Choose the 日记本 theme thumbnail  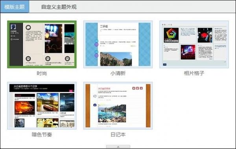coord(118,106)
